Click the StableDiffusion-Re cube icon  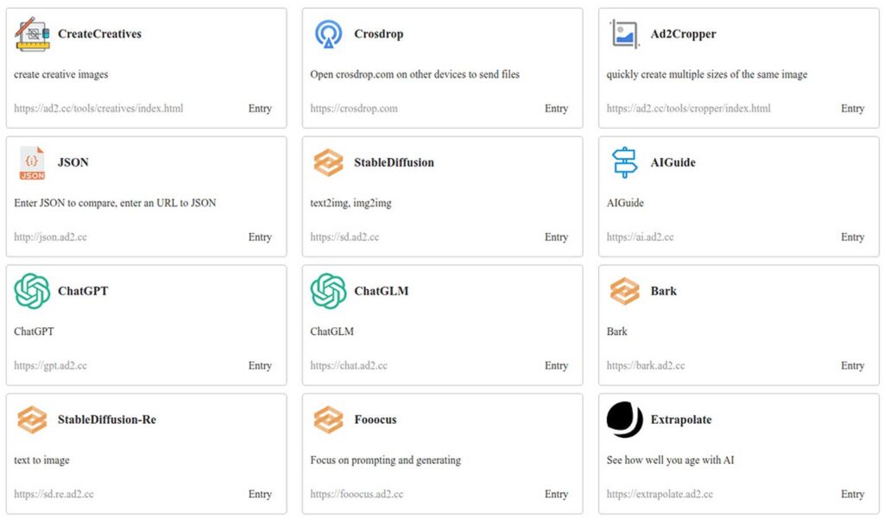point(31,420)
